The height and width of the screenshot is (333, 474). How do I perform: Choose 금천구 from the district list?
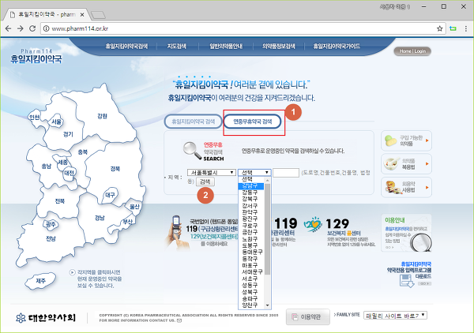251,233
